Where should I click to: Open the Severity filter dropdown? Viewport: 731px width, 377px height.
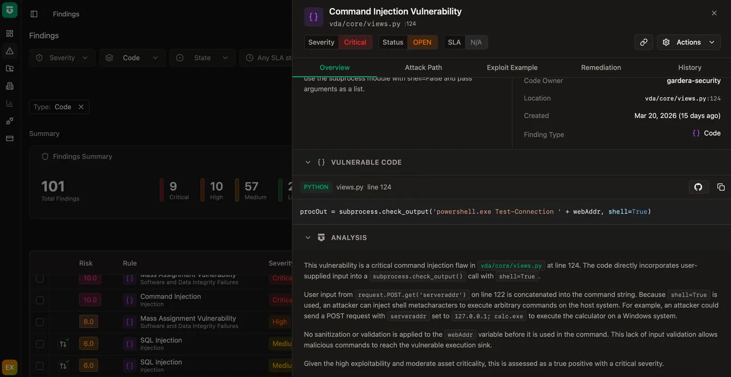pos(62,58)
